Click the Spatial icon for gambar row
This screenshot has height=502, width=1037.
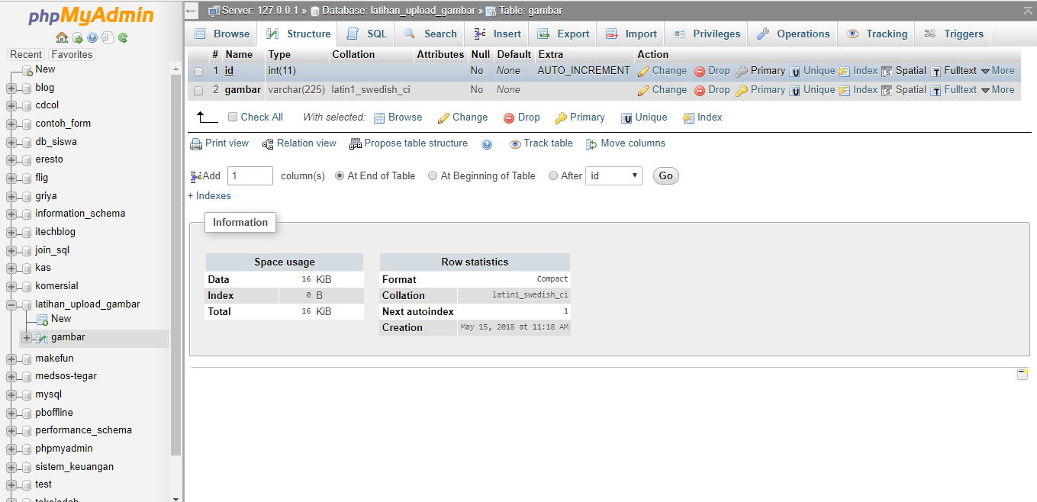point(887,90)
